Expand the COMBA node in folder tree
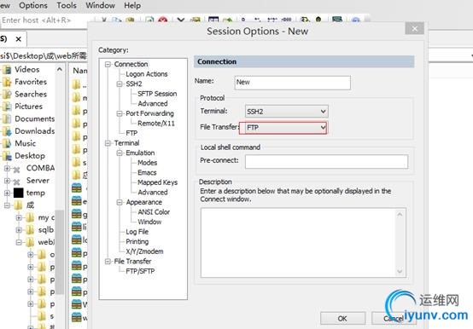 pos(7,168)
